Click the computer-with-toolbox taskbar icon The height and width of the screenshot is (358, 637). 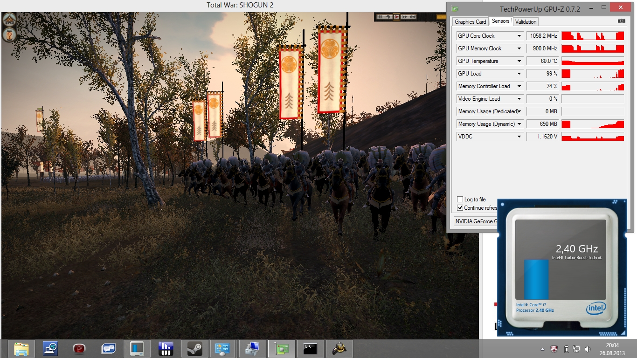[252, 349]
